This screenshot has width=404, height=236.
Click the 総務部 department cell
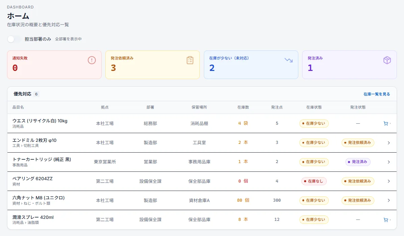click(x=150, y=123)
